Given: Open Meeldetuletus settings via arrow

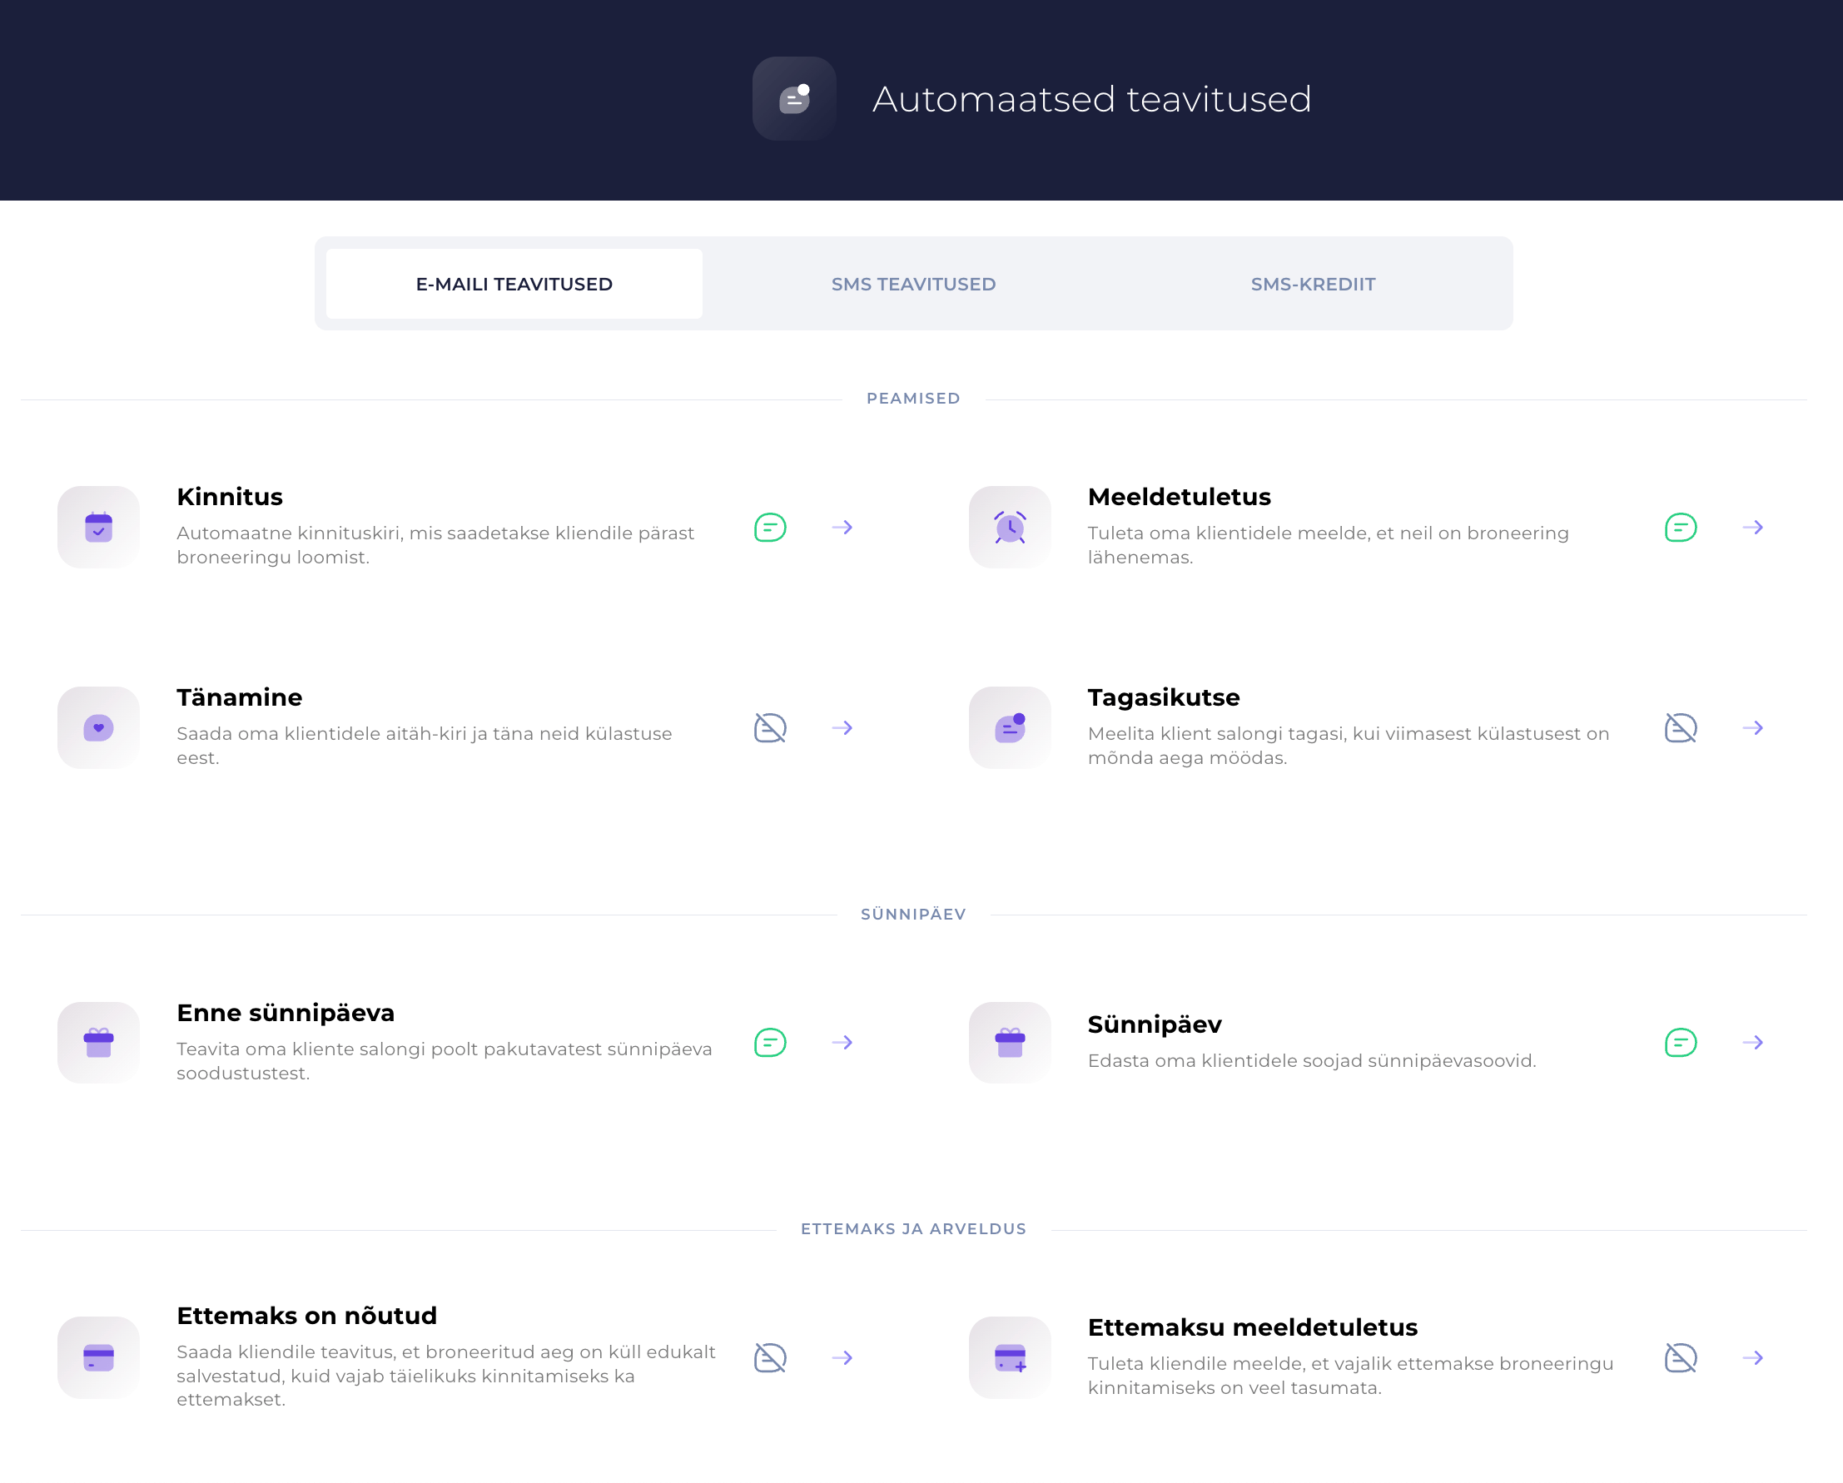Looking at the screenshot, I should (1752, 528).
